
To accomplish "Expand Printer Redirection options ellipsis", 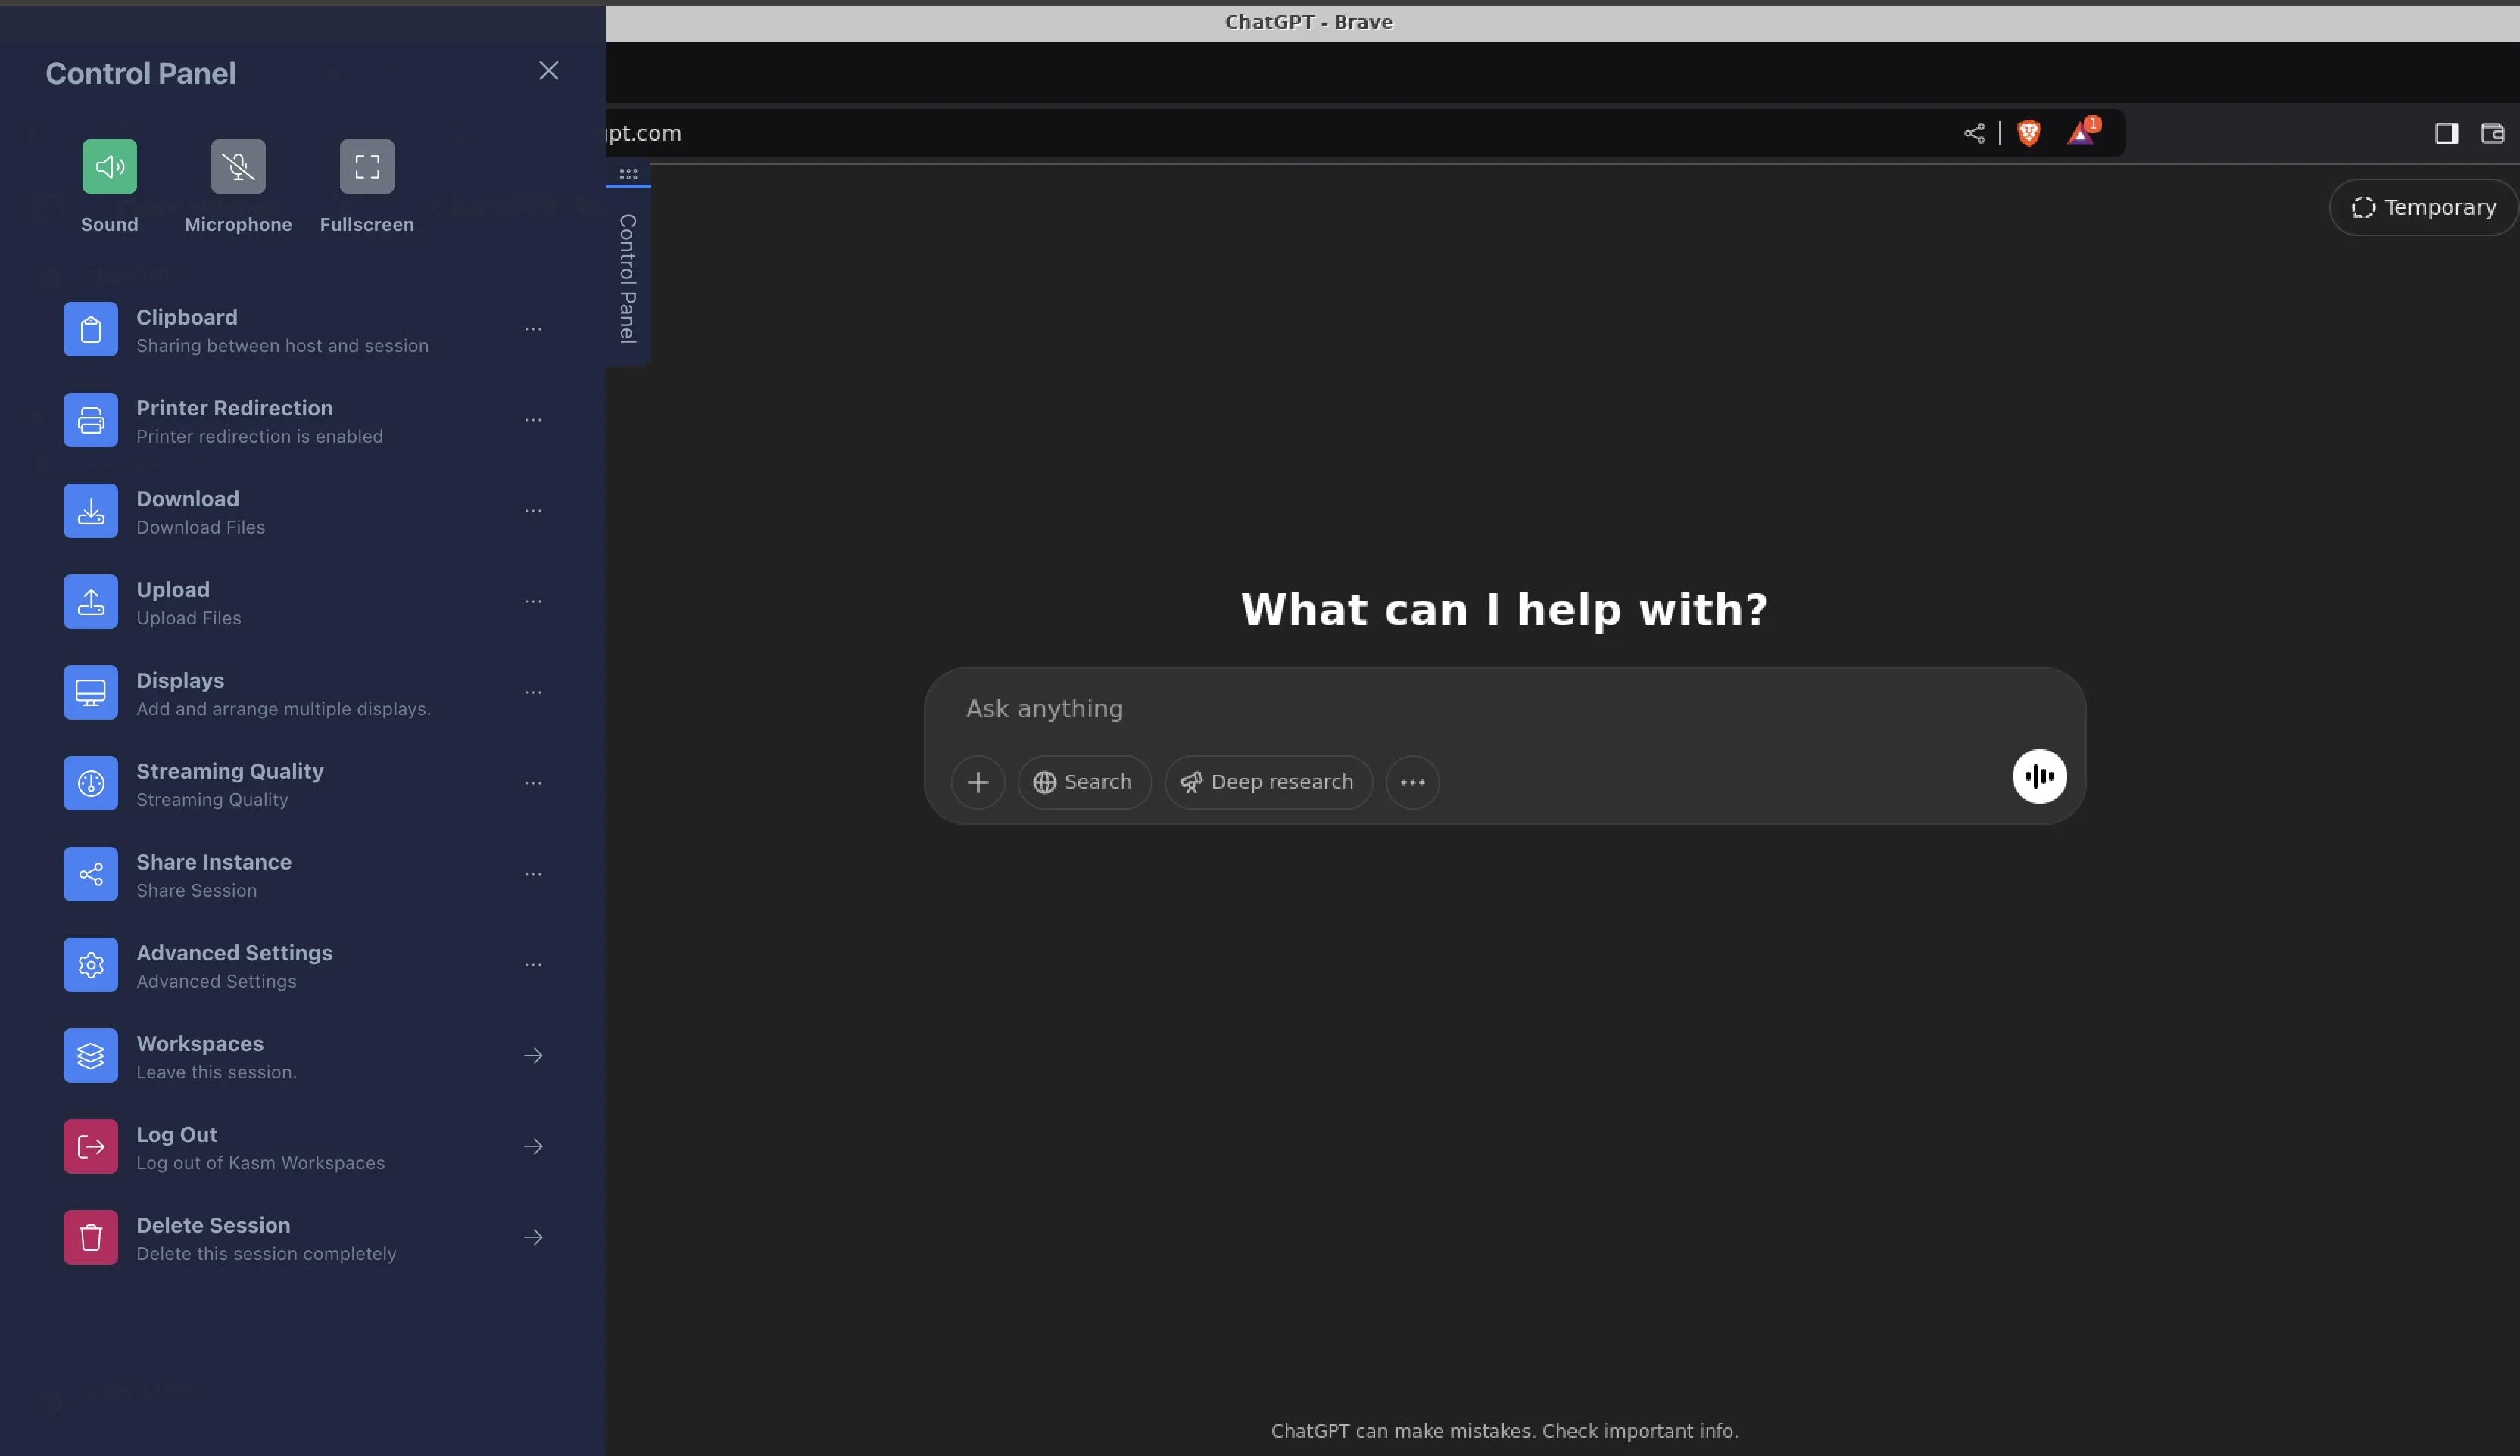I will [533, 421].
